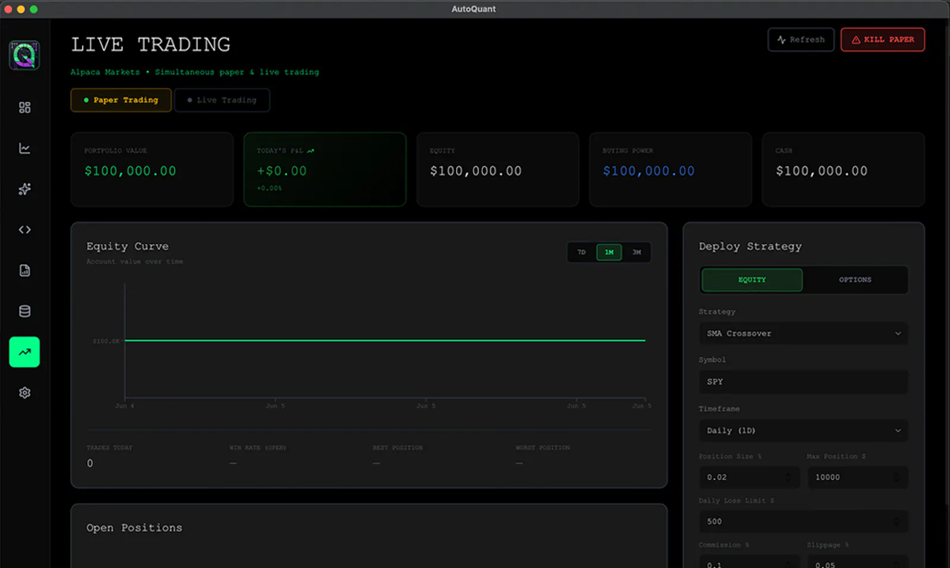Select the OPTIONS deploy tab
Screen dimensions: 950x568
tap(855, 280)
